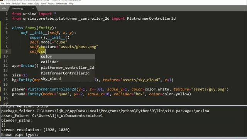Click 'bg=Entity(' at start of line 15

23,80
